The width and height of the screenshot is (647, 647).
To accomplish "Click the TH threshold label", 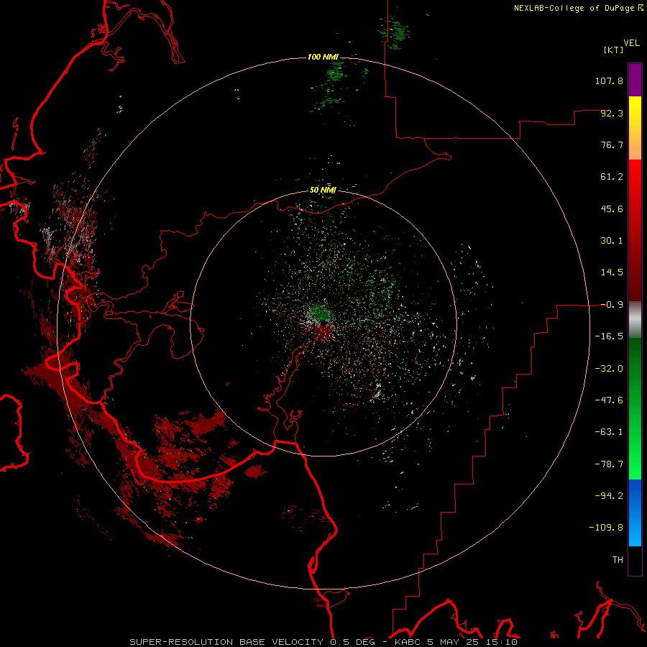I will coord(618,560).
